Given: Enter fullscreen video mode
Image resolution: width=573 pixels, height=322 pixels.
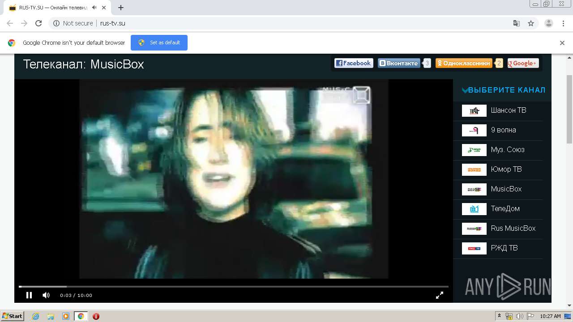Looking at the screenshot, I should pyautogui.click(x=440, y=295).
